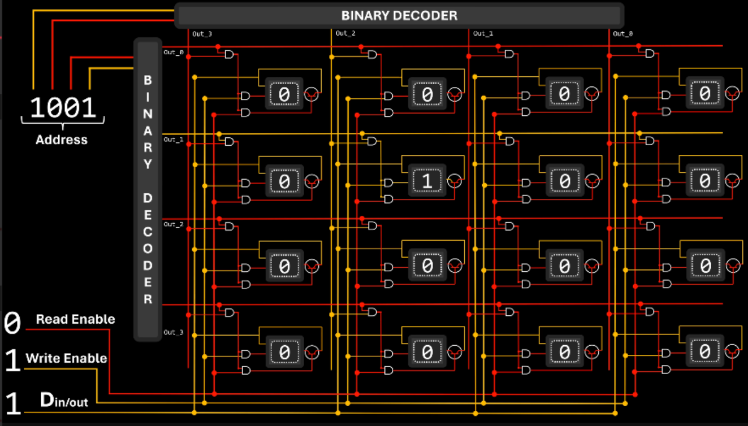Select the horizontal BINARY DECODER block at top
Image resolution: width=748 pixels, height=426 pixels.
click(x=399, y=15)
